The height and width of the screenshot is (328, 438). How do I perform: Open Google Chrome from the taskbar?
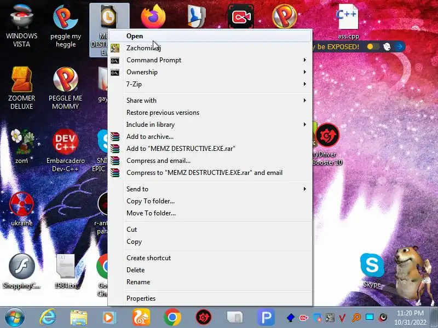point(172,317)
